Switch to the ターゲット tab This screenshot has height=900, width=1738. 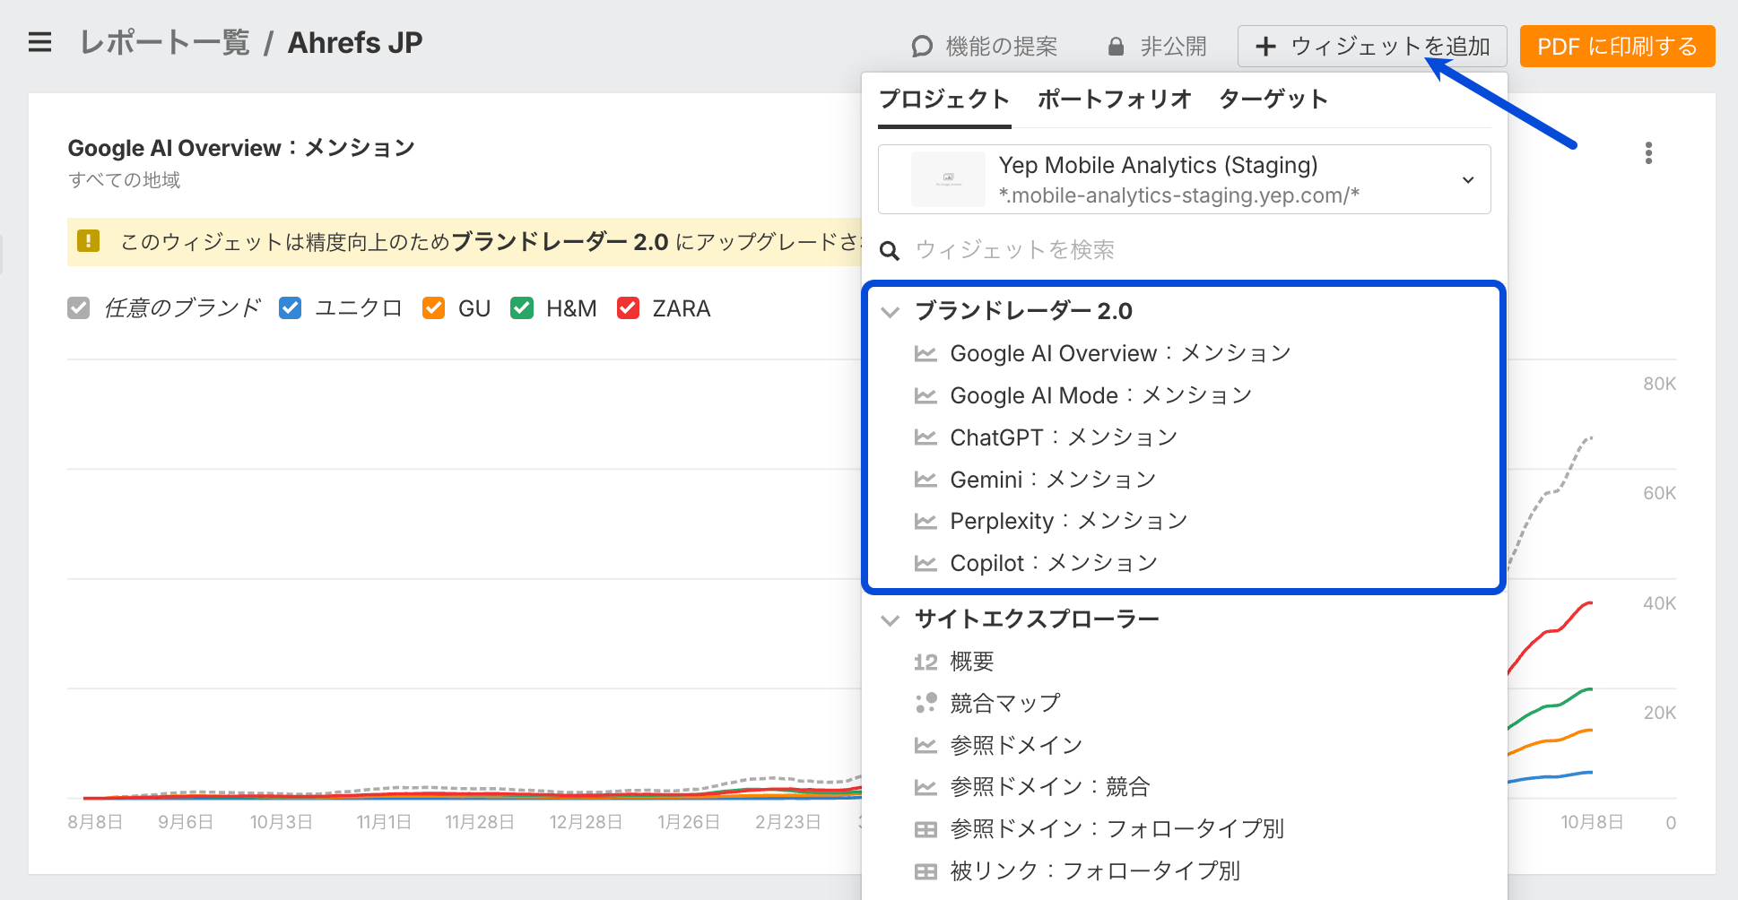click(x=1273, y=100)
